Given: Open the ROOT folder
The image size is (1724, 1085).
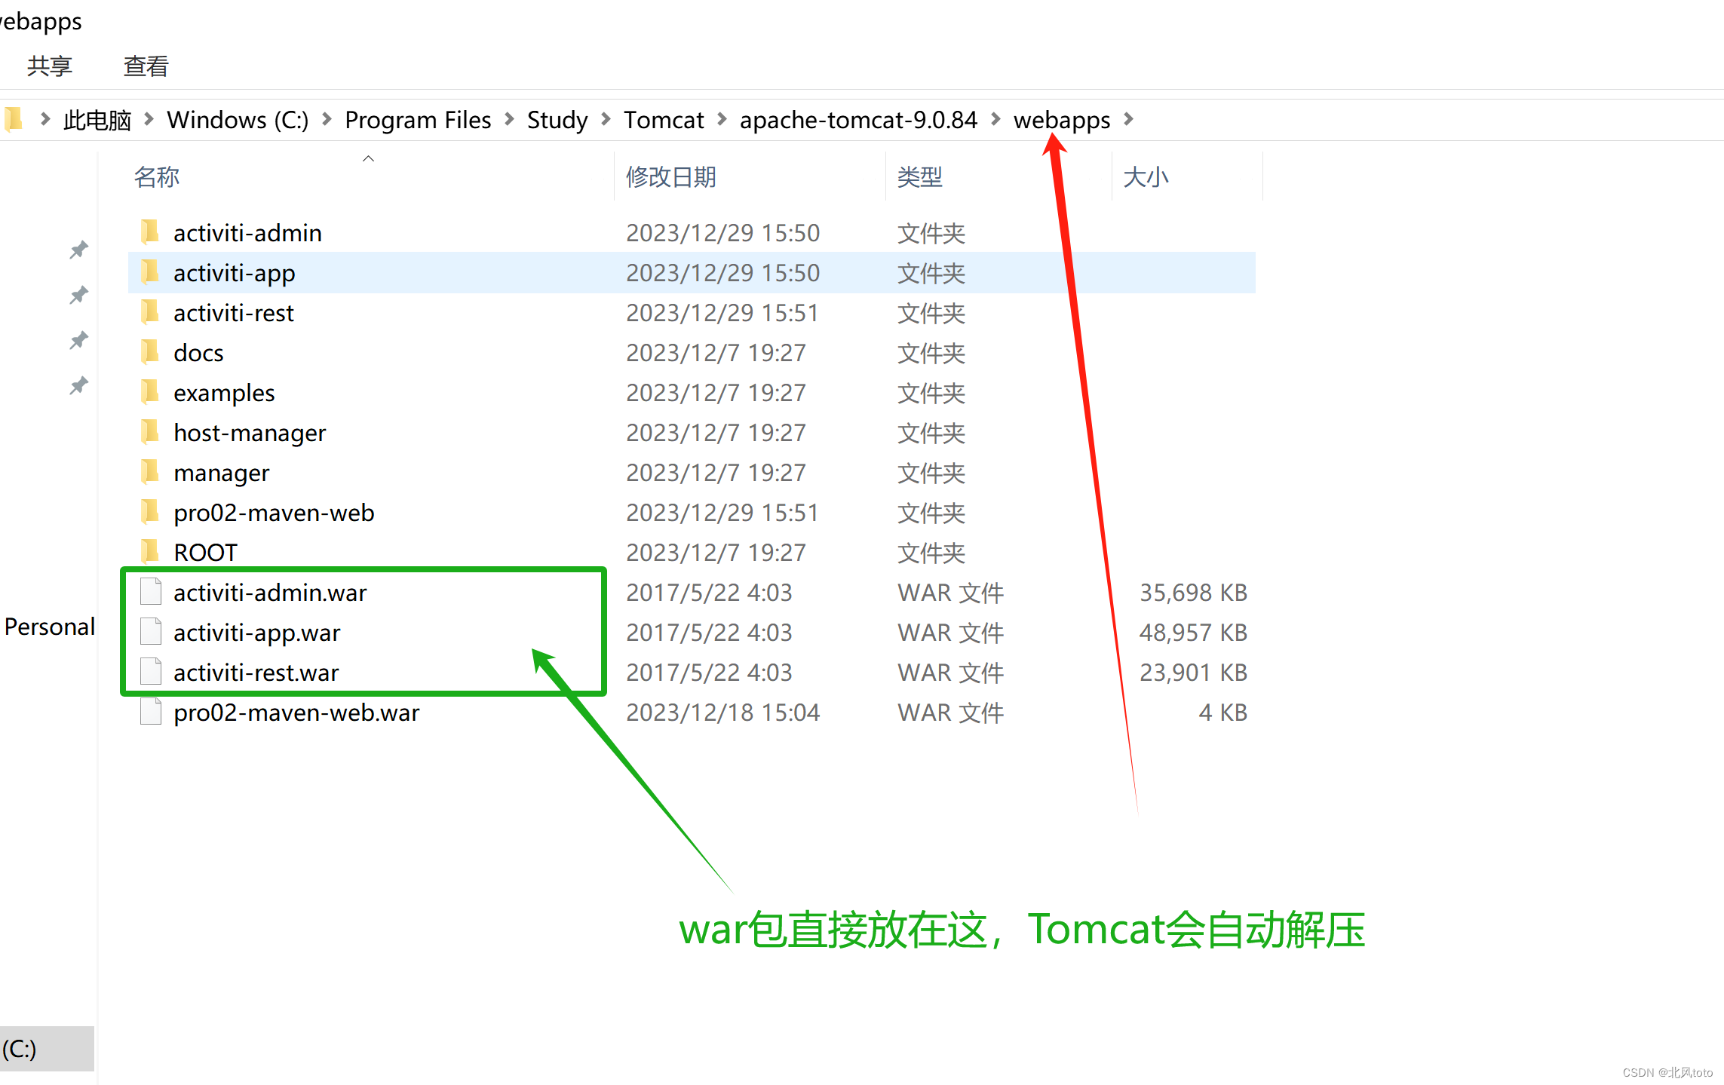Looking at the screenshot, I should coord(204,551).
